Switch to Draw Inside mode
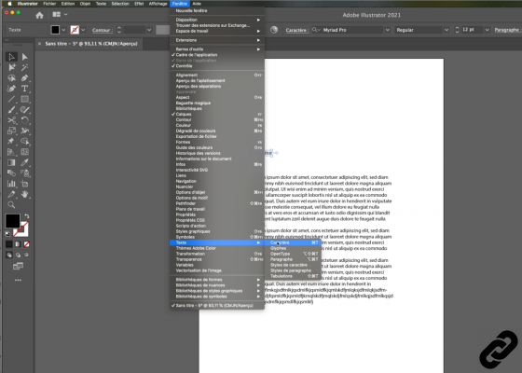 coord(26,256)
